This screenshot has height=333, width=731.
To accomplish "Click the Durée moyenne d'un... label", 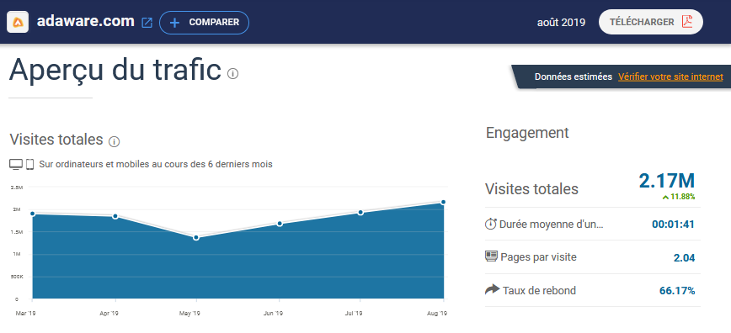I will pos(552,225).
